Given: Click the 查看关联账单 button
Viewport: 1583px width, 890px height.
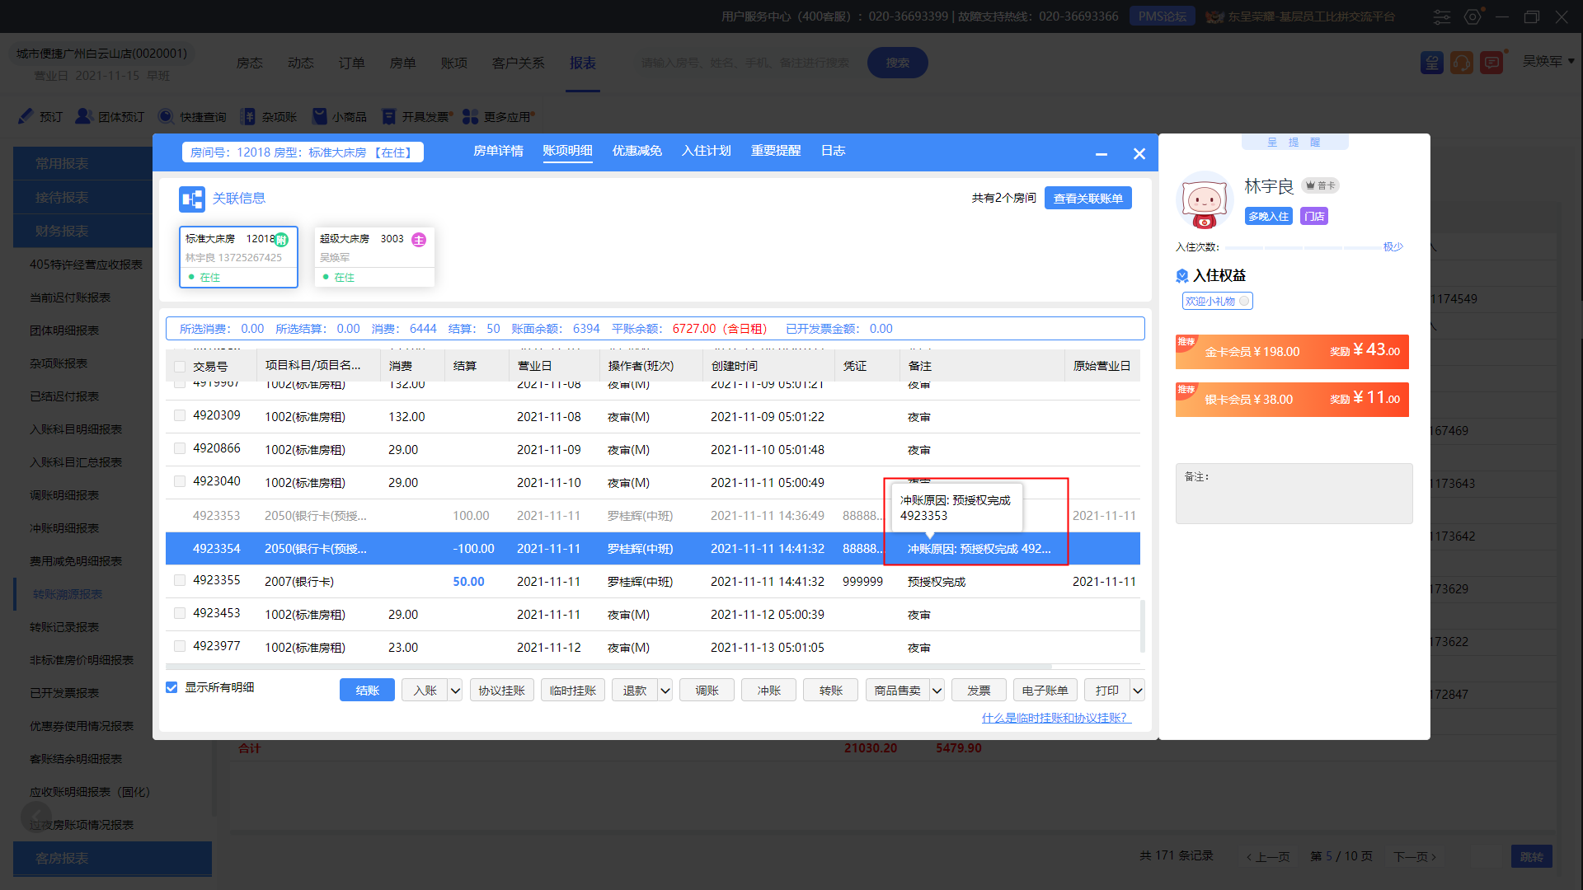Looking at the screenshot, I should pyautogui.click(x=1087, y=199).
